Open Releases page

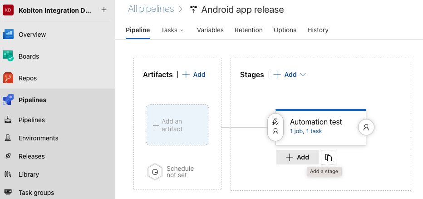pyautogui.click(x=32, y=156)
